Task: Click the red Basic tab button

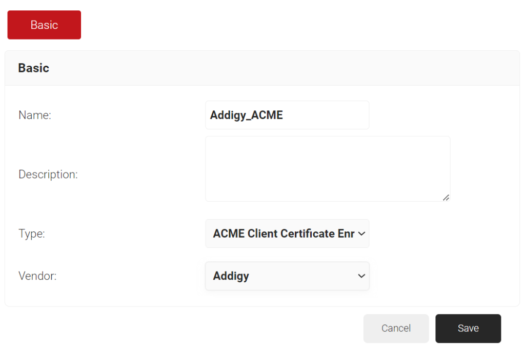Action: (44, 25)
